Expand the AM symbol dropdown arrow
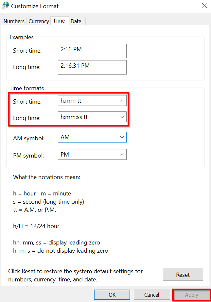The width and height of the screenshot is (211, 302). (122, 137)
